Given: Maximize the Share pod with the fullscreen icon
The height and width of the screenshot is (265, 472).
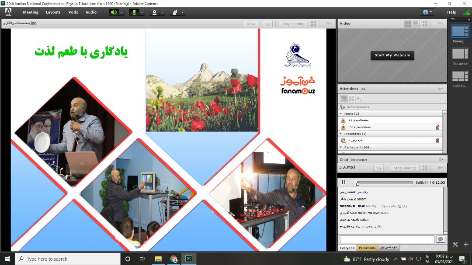Looking at the screenshot, I should tap(313, 24).
